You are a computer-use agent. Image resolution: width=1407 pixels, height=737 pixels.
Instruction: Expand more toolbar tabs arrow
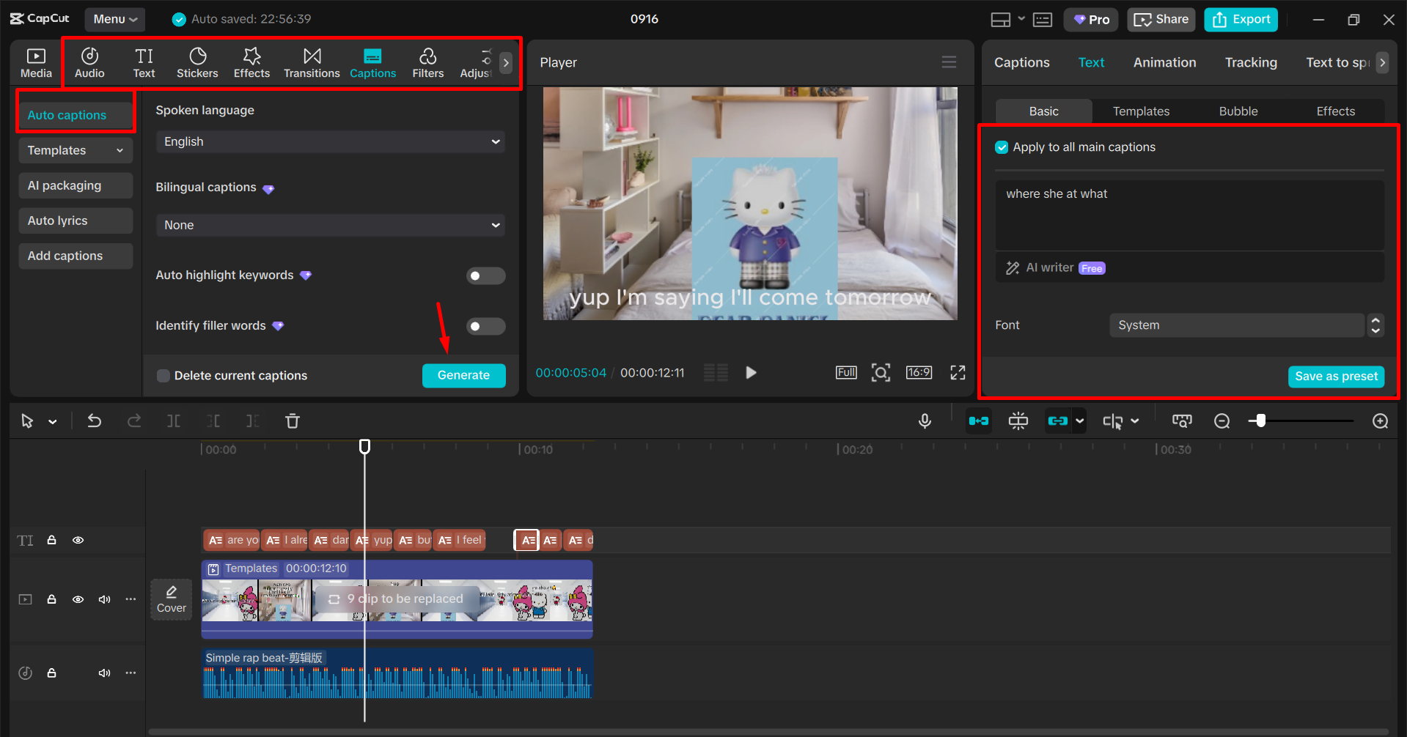point(506,63)
